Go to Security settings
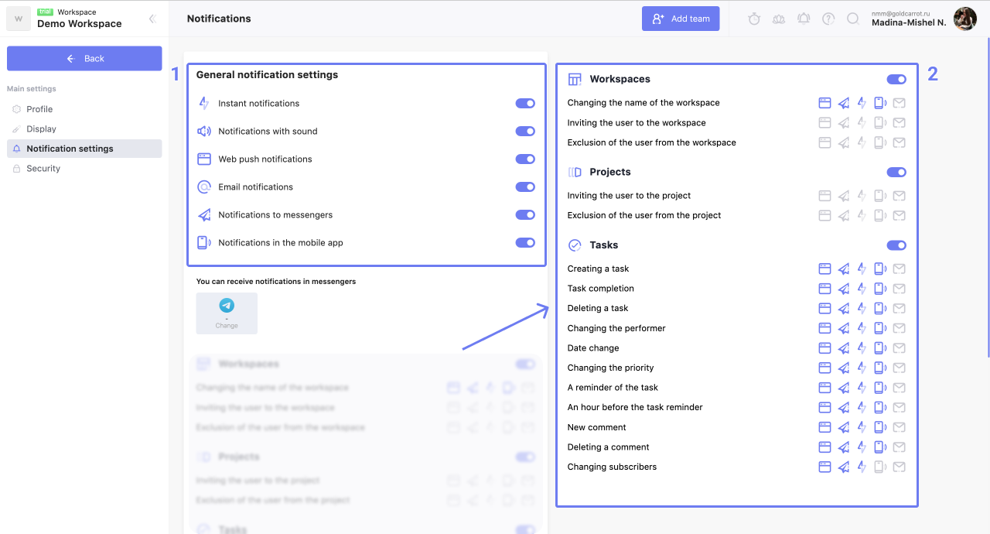This screenshot has height=534, width=990. click(43, 168)
